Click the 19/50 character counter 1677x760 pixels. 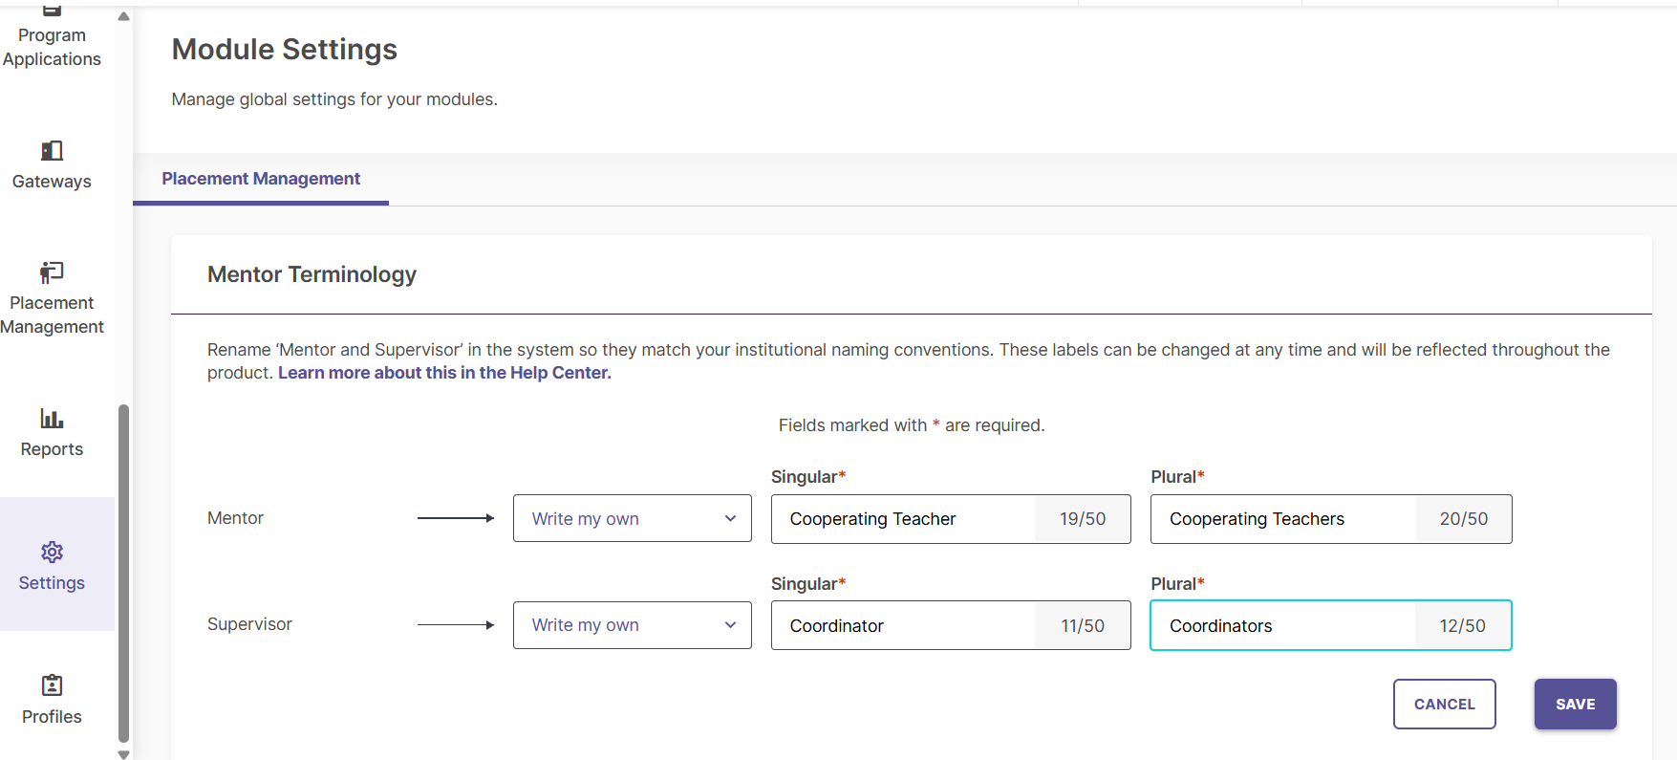1083,519
